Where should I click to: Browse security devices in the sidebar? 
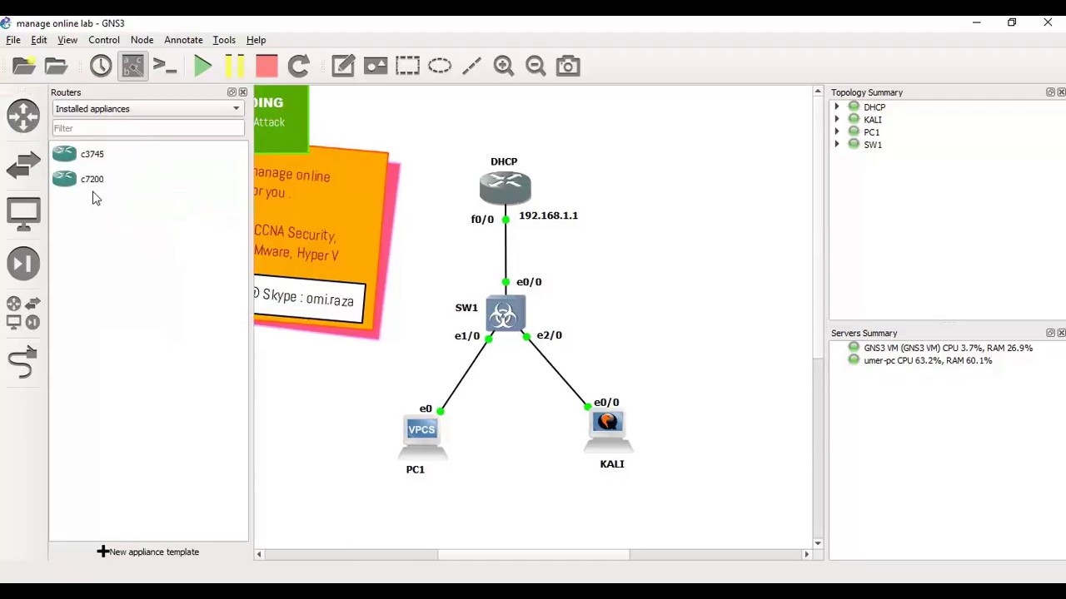(23, 264)
